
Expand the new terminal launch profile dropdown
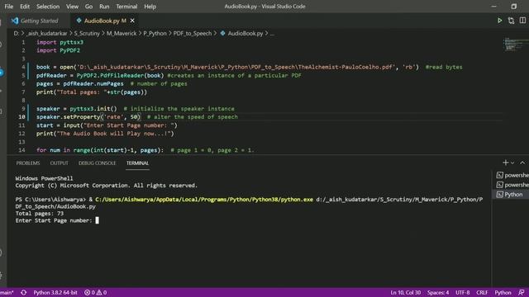pyautogui.click(x=512, y=163)
